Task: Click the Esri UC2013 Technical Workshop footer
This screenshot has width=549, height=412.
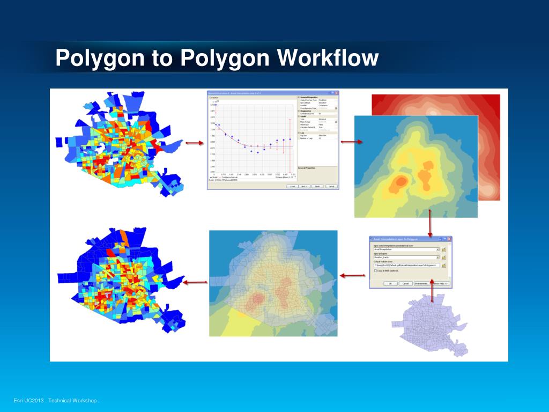Action: click(56, 400)
